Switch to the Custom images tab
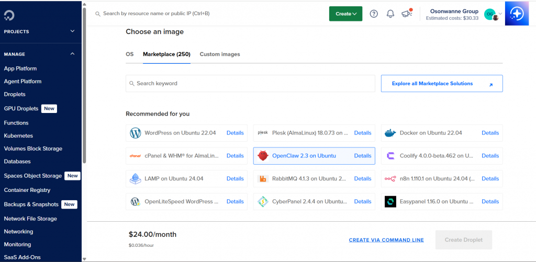 pyautogui.click(x=220, y=54)
